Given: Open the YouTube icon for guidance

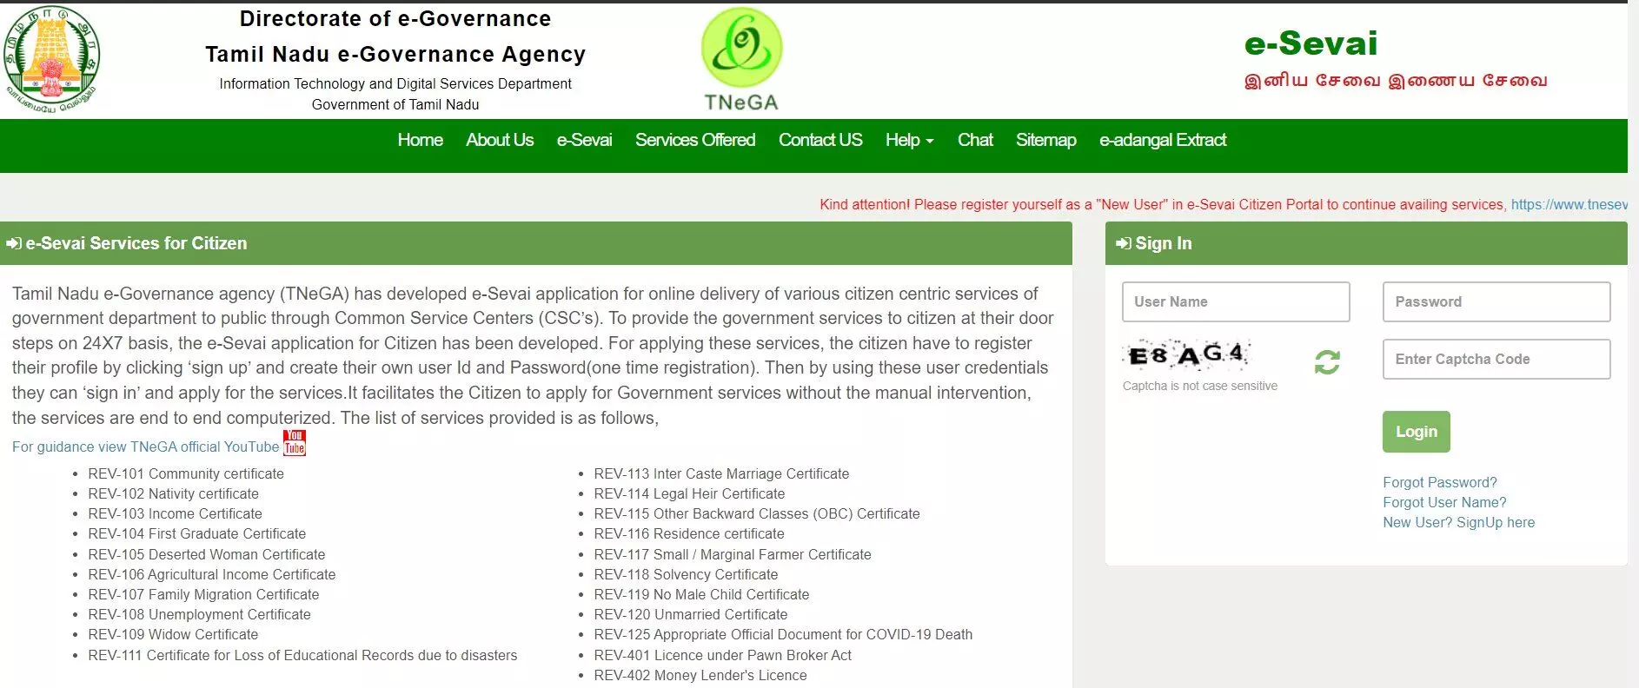Looking at the screenshot, I should pyautogui.click(x=295, y=443).
